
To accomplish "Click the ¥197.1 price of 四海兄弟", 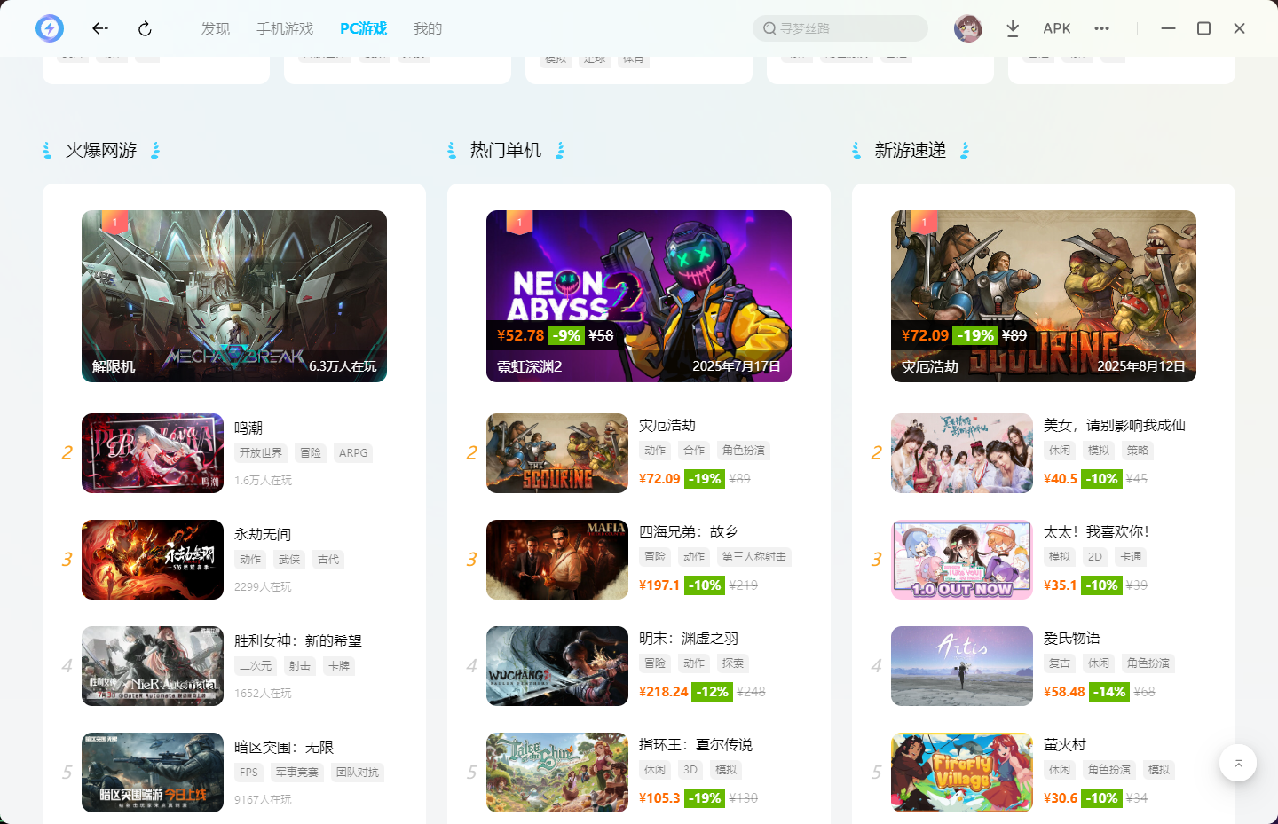I will pos(659,585).
